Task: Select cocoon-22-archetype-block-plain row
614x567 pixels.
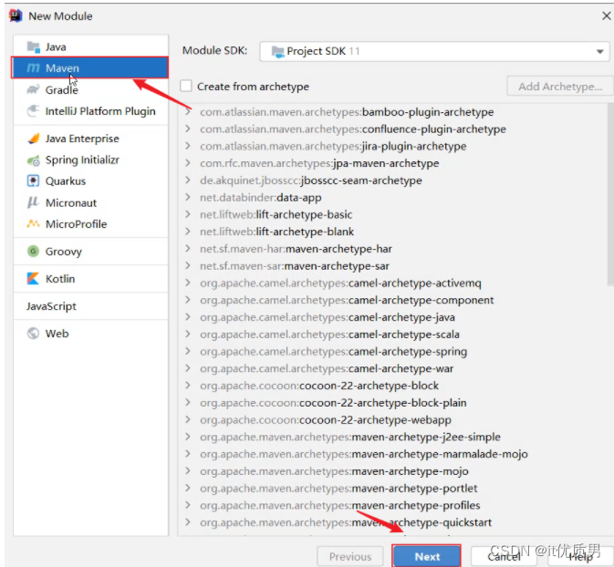Action: 393,403
